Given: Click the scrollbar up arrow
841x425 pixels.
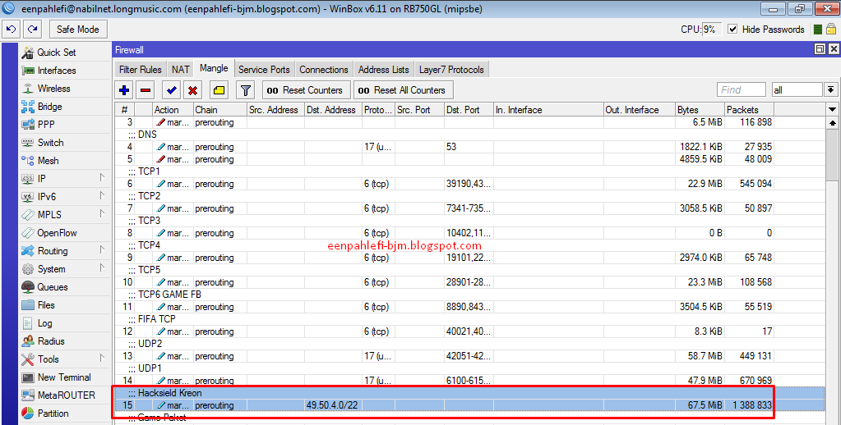Looking at the screenshot, I should (832, 122).
